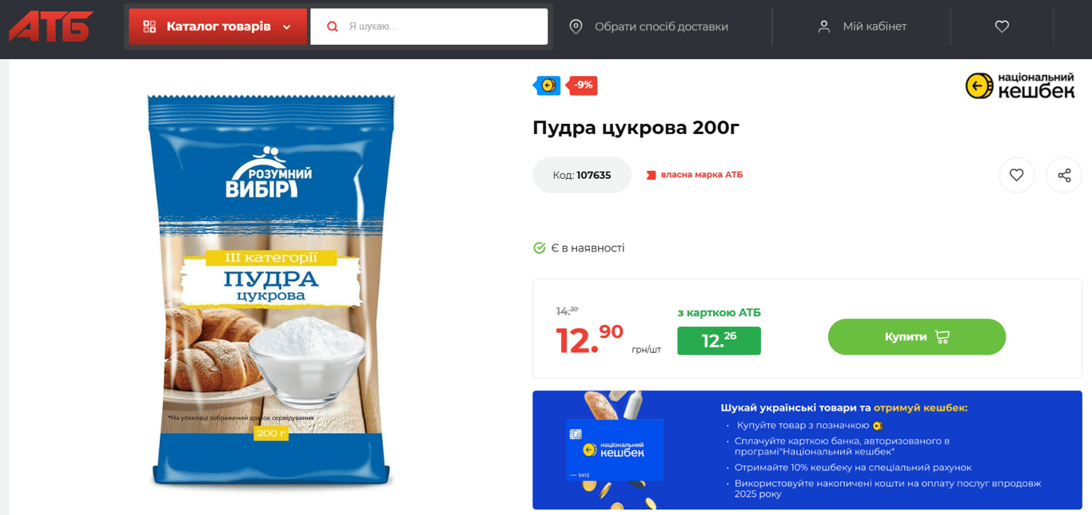The width and height of the screenshot is (1092, 515).
Task: Add product to favorites heart button
Action: pos(1016,175)
